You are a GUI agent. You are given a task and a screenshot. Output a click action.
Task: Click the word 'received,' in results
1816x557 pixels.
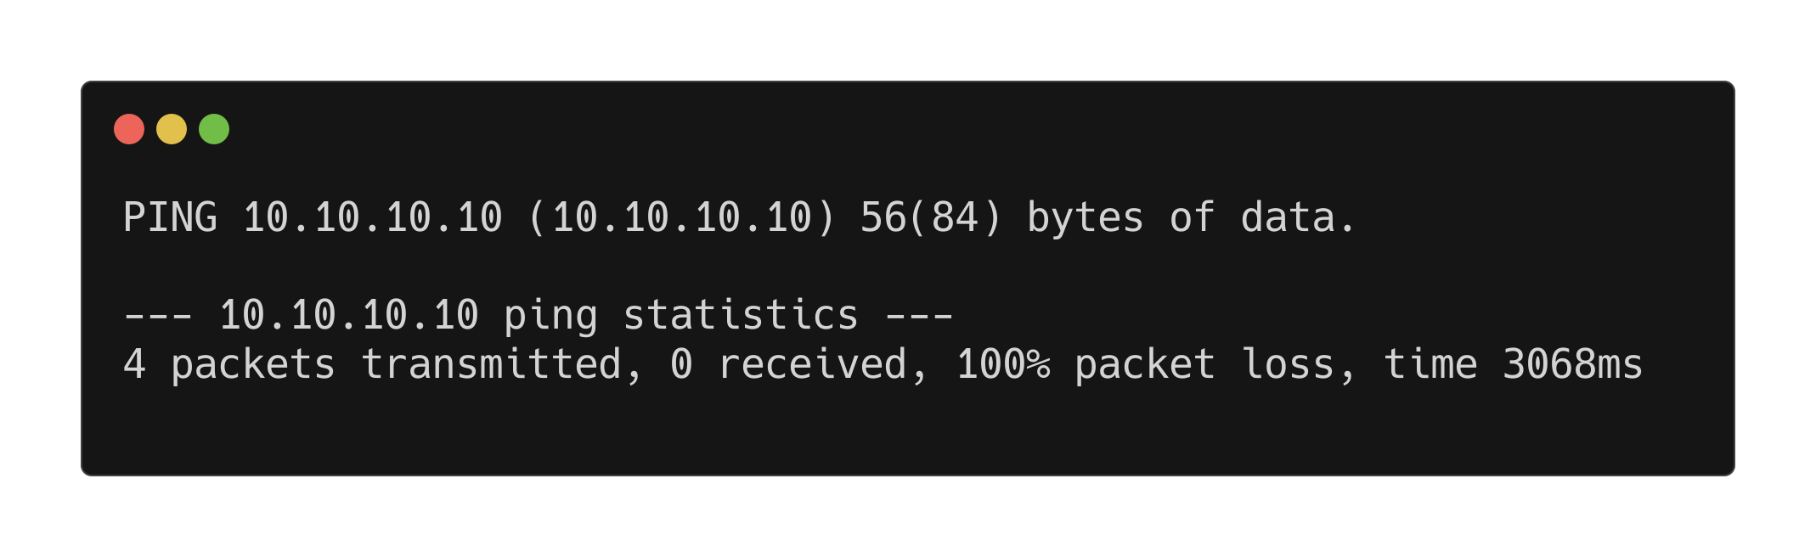tap(823, 364)
